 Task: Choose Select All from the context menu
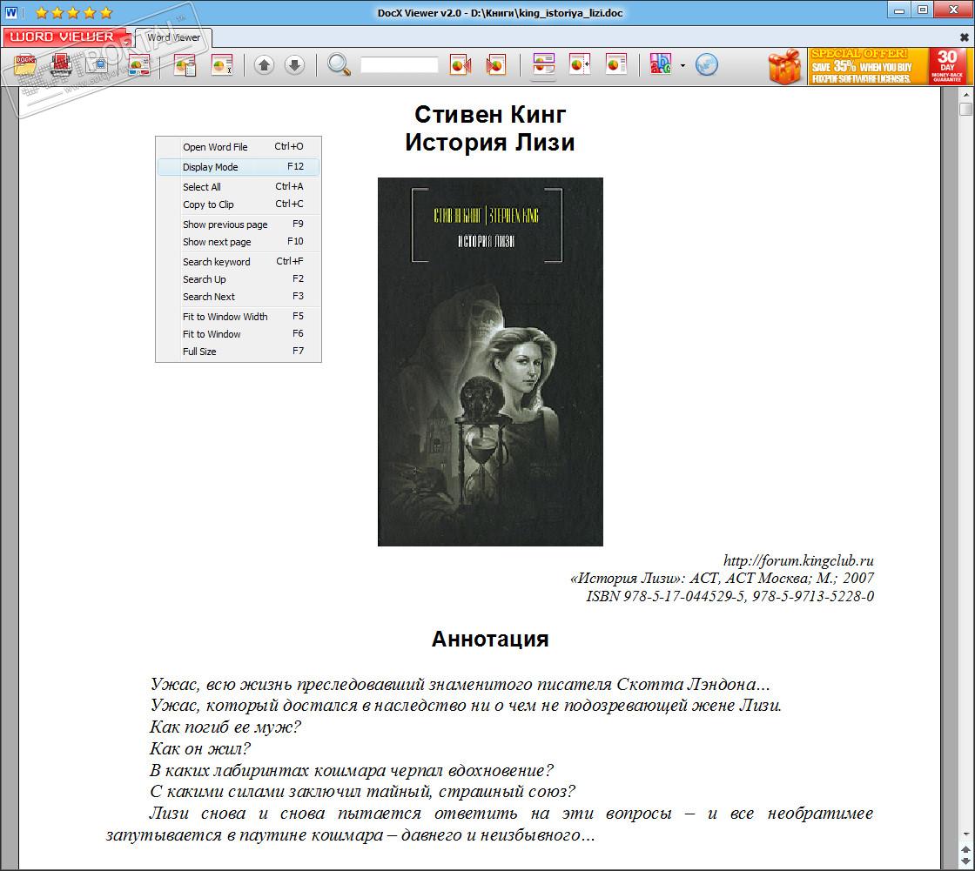(239, 186)
